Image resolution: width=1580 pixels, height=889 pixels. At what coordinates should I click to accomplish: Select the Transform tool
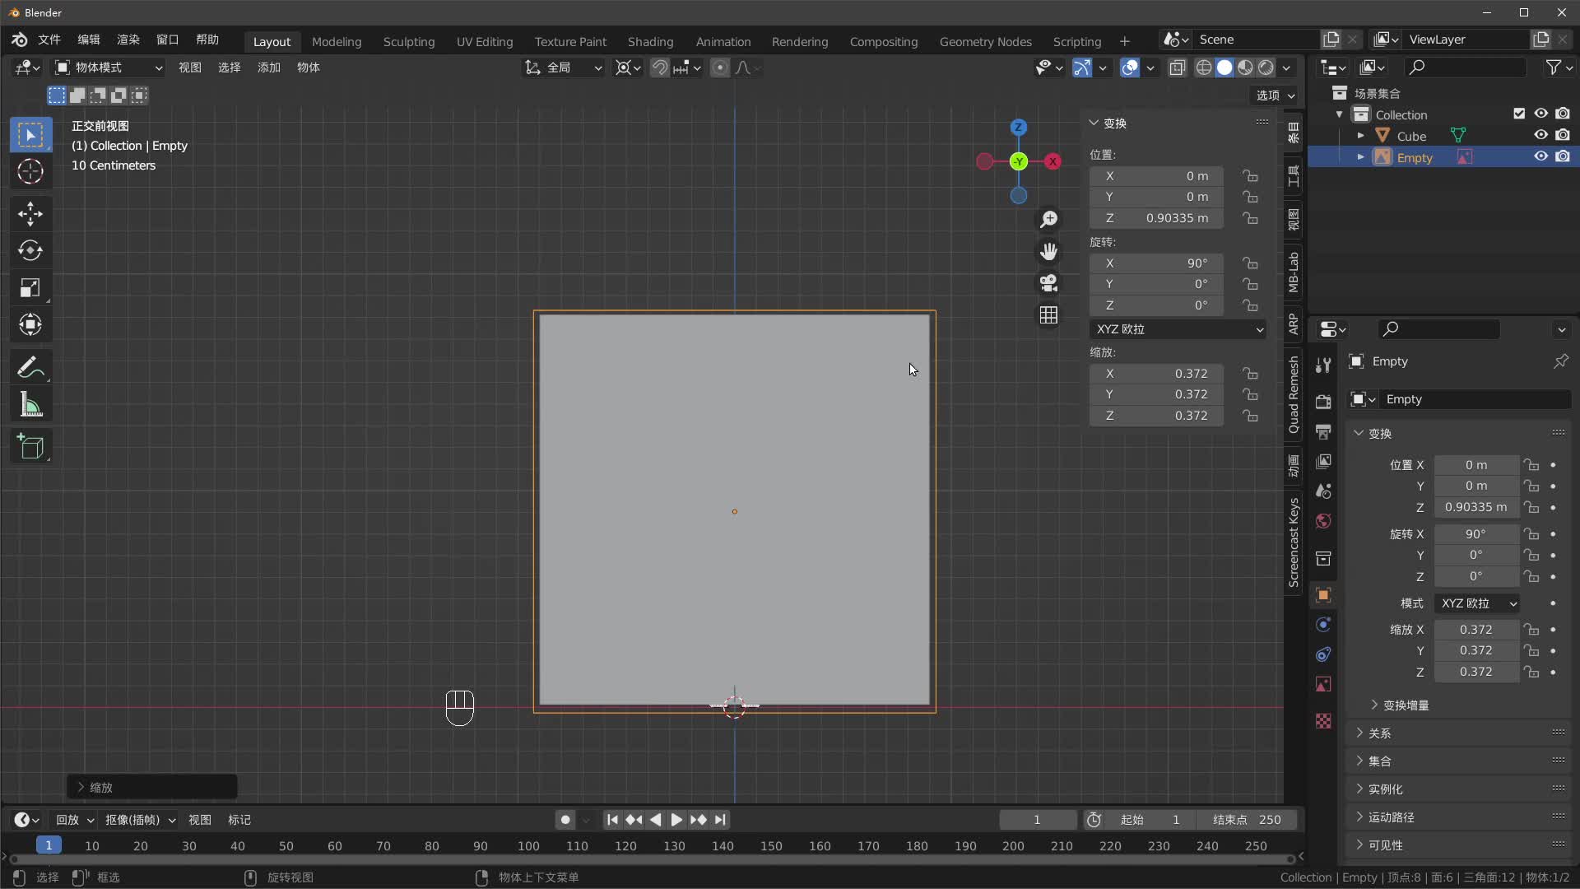pos(30,324)
